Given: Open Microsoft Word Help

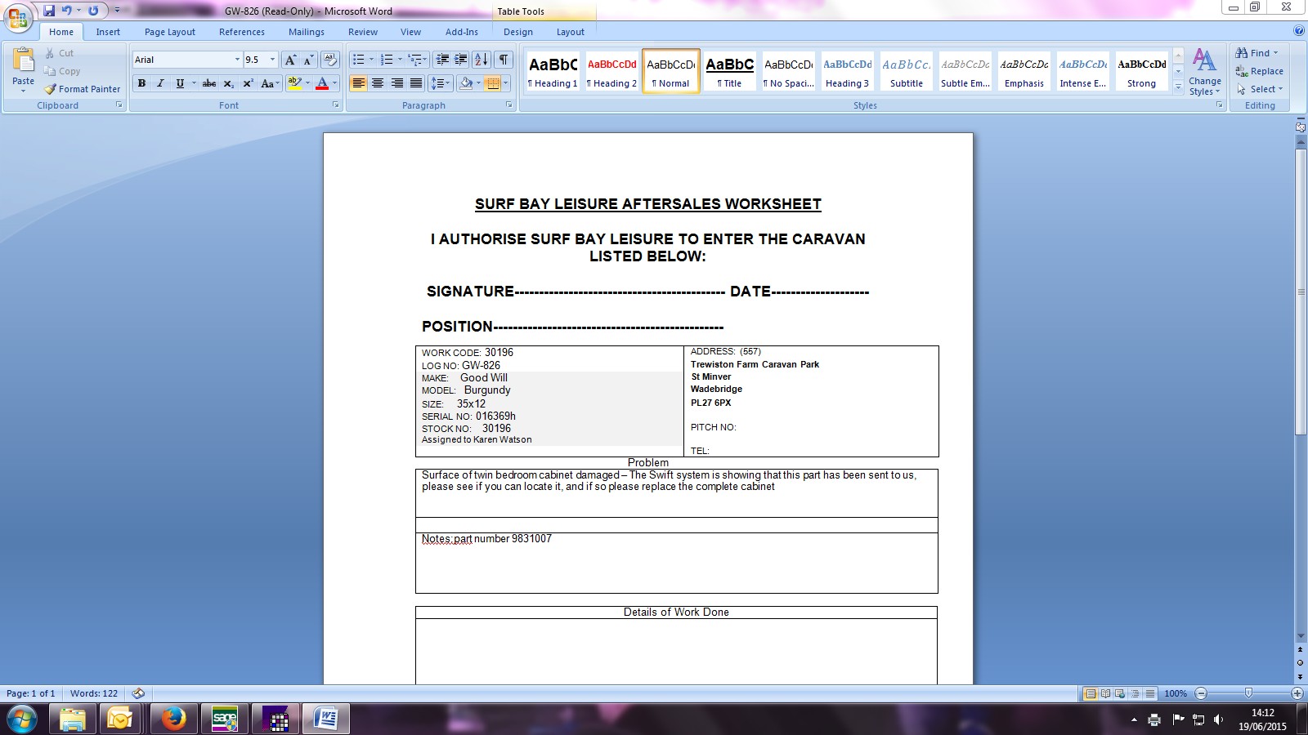Looking at the screenshot, I should [x=1299, y=31].
